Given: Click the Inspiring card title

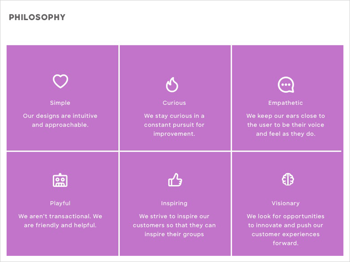Looking at the screenshot, I should [x=174, y=203].
